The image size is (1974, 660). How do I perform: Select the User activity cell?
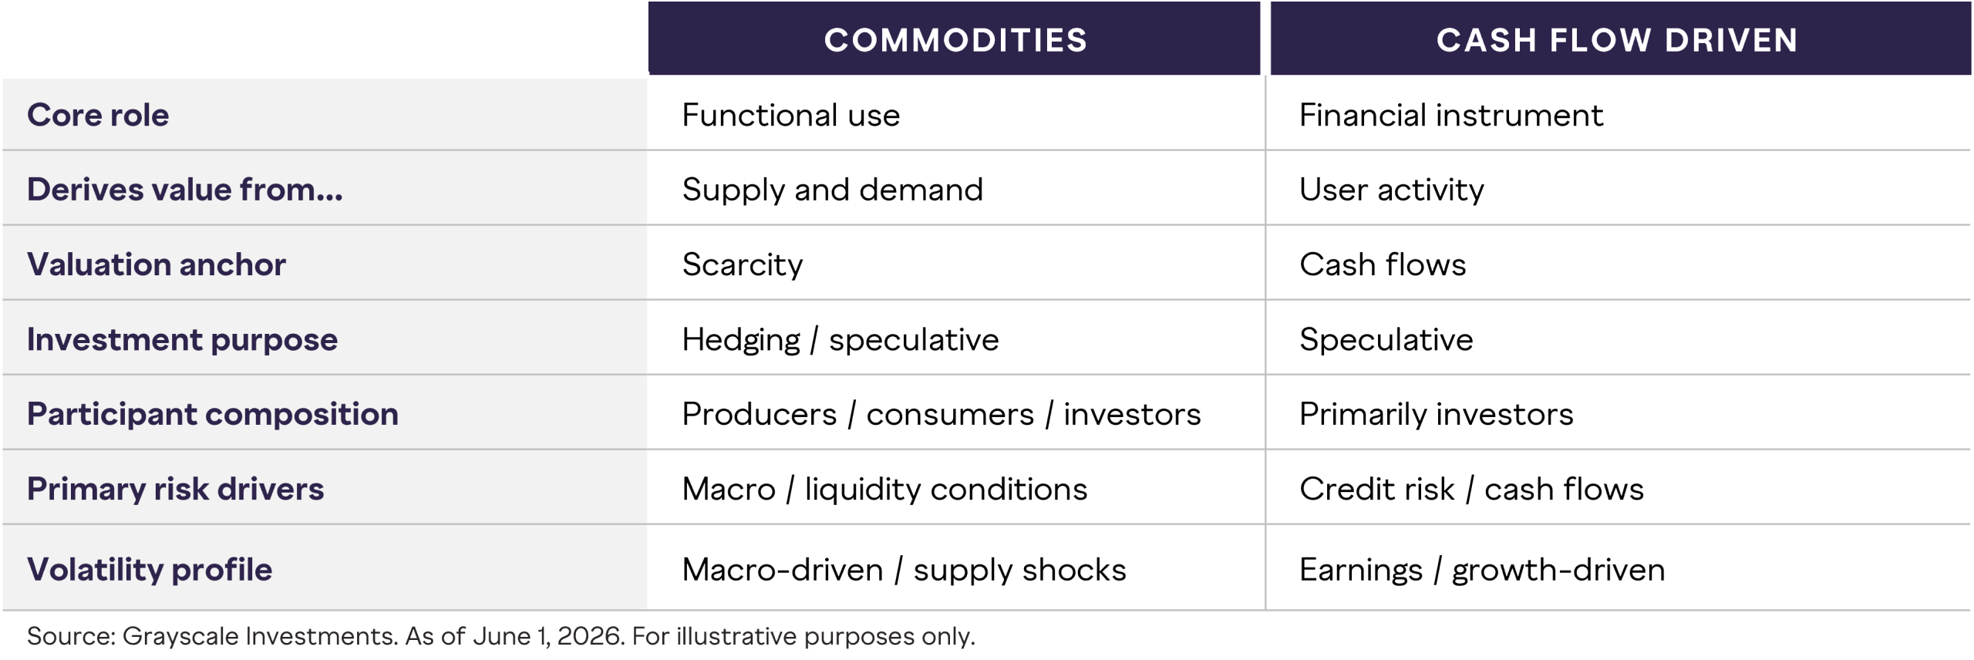coord(1392,190)
